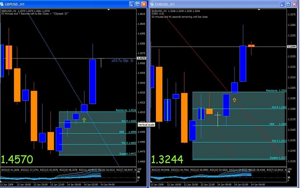This screenshot has width=300, height=188.
Task: Click 1.3275 on EURUSD price scale
Action: click(x=292, y=14)
